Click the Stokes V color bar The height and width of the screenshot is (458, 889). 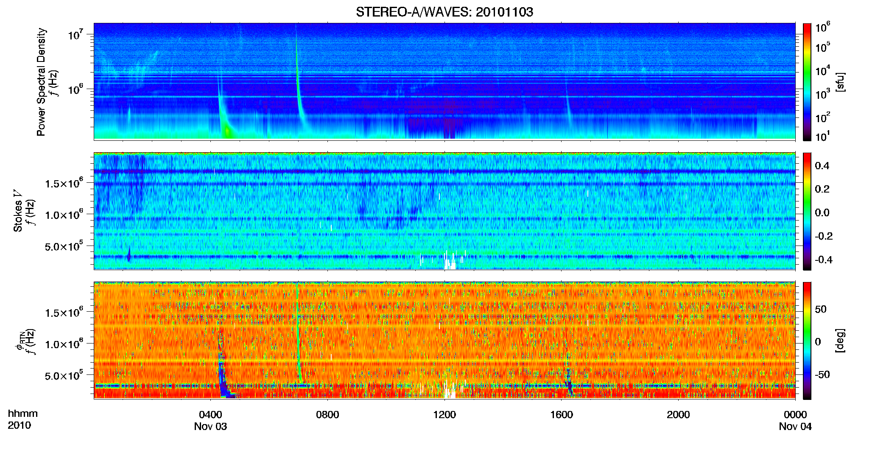click(807, 211)
